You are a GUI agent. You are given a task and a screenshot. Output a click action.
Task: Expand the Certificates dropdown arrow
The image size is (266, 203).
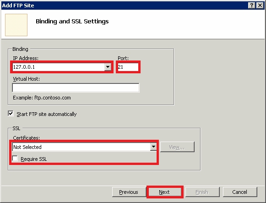[153, 147]
